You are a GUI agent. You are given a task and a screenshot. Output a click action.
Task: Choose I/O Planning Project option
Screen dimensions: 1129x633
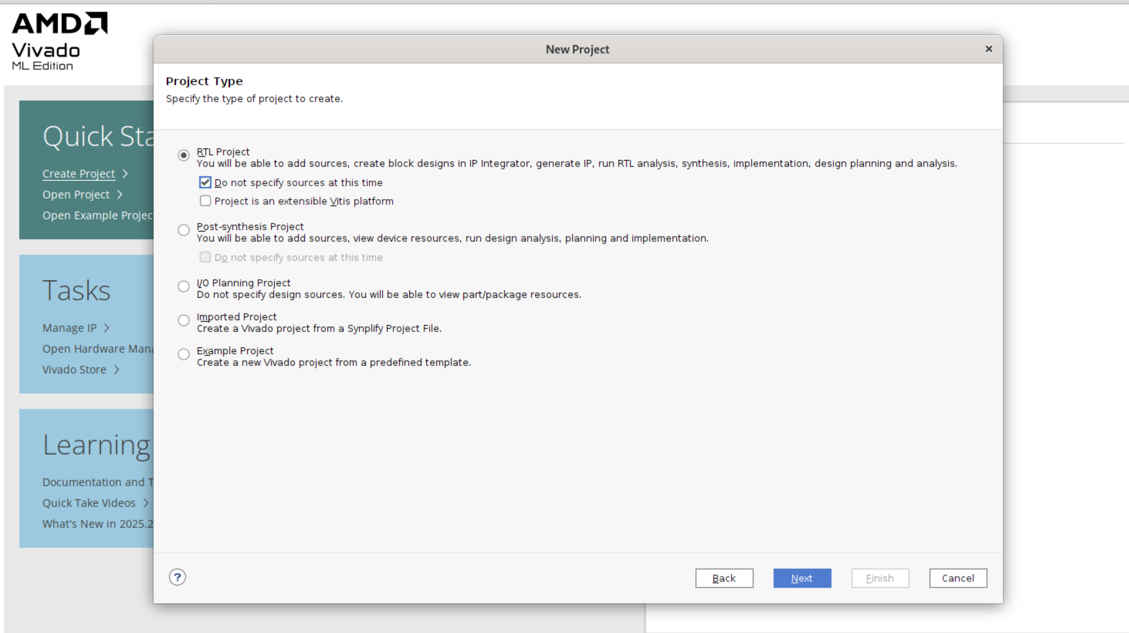coord(184,286)
